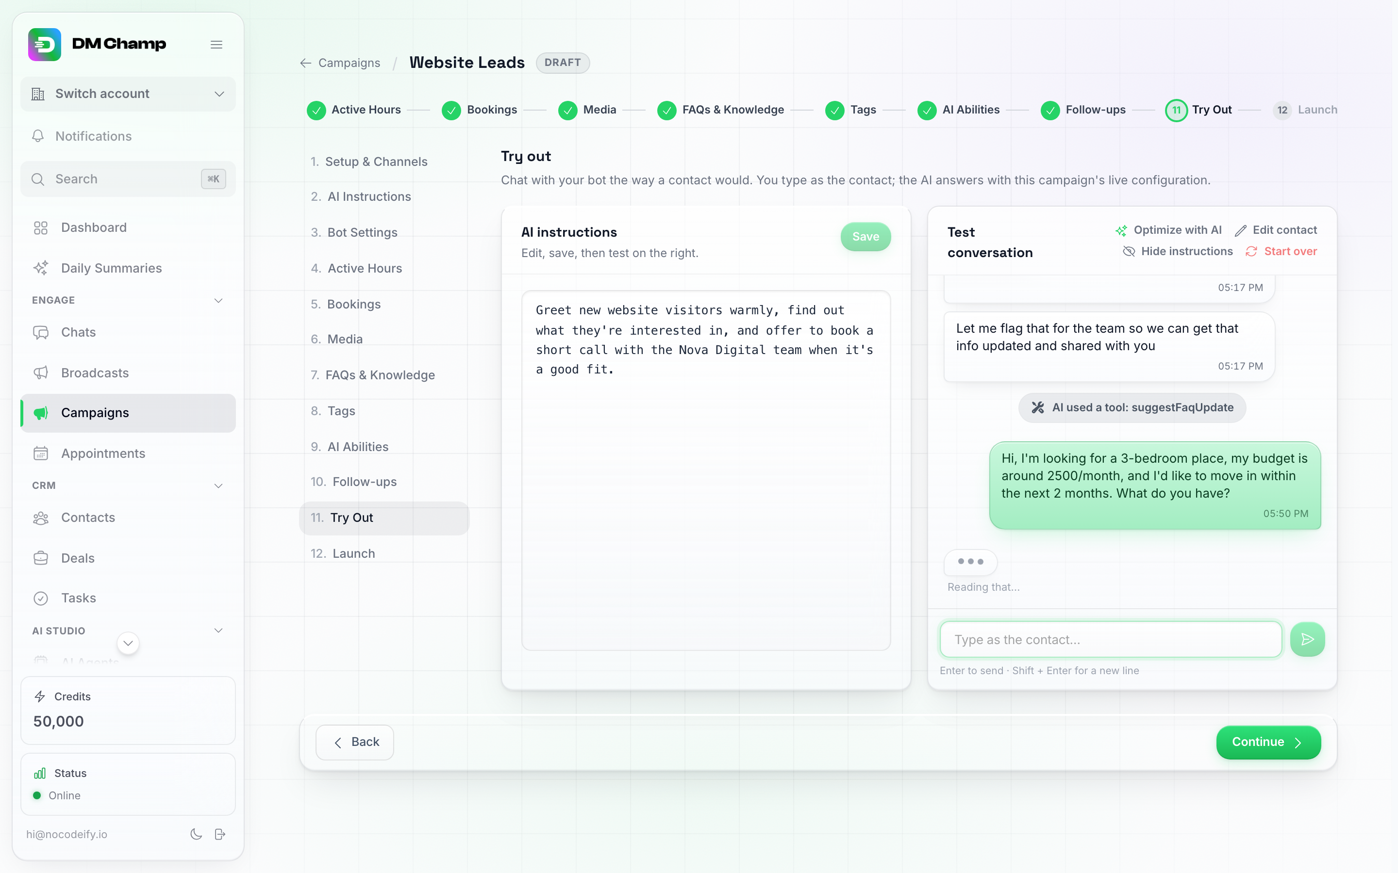Collapse the ENGAGE section chevron
The image size is (1398, 873).
coord(218,300)
